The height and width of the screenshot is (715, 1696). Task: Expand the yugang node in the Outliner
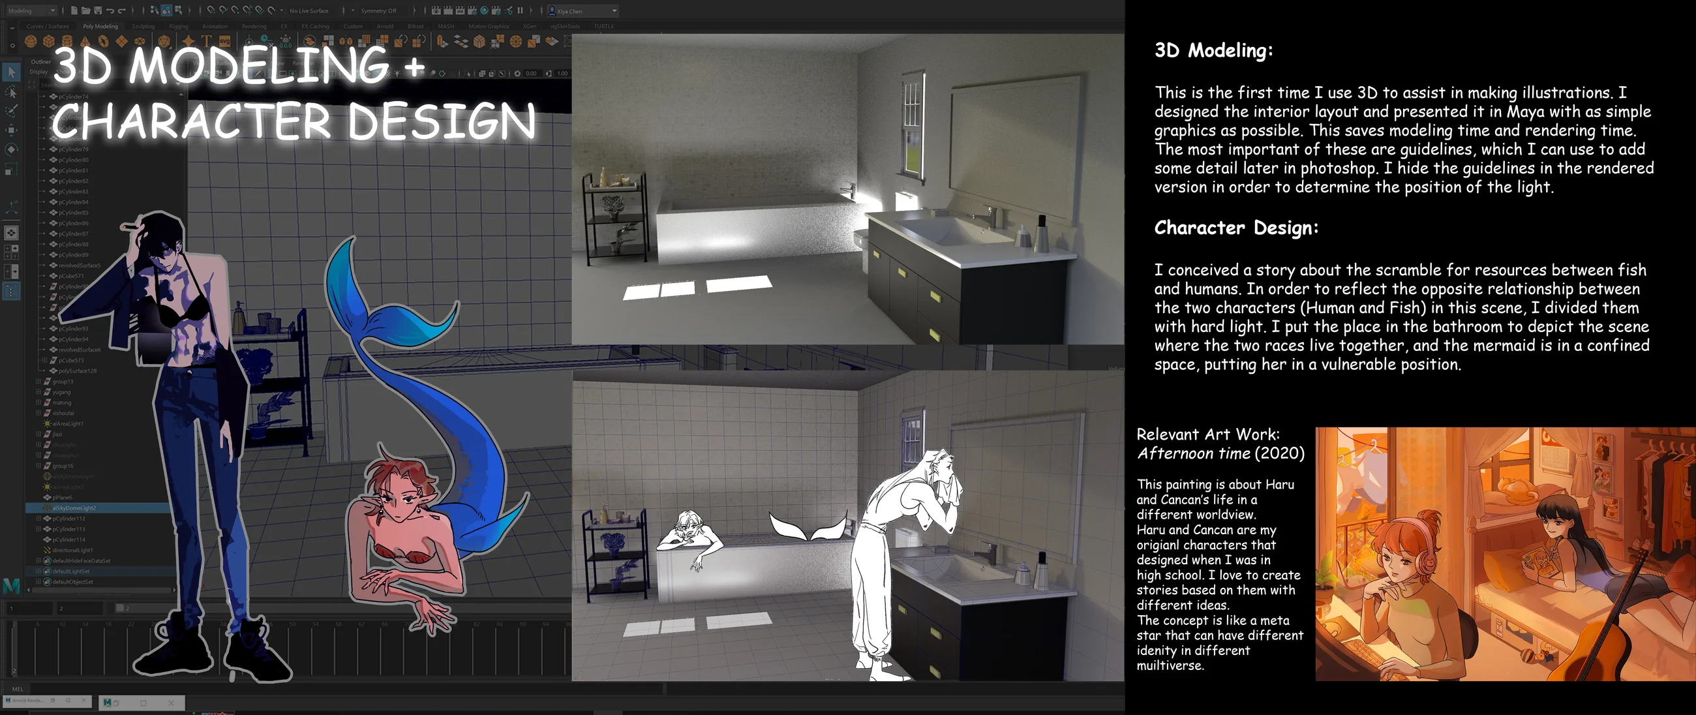click(38, 391)
